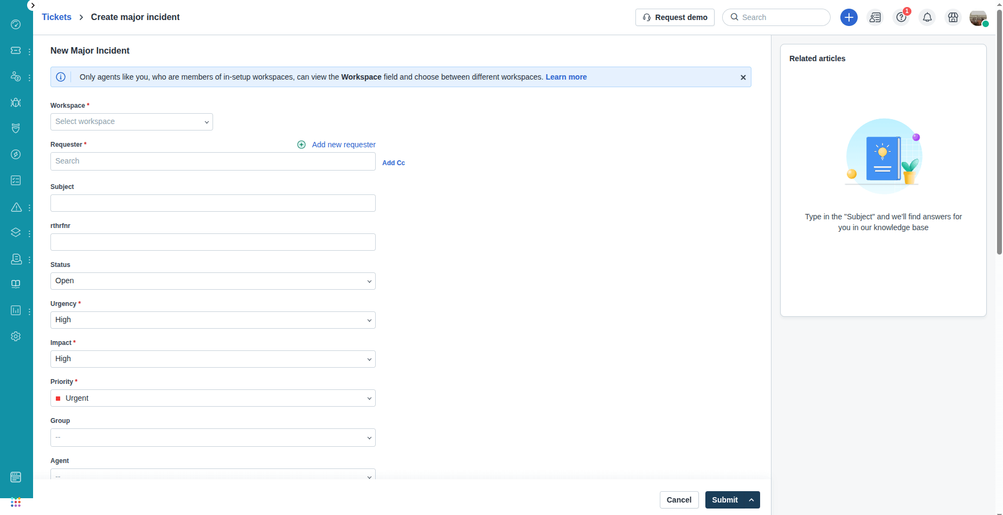Open the Reports chart sidebar icon

click(x=16, y=310)
